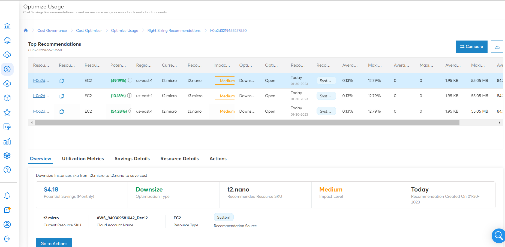
Task: Click the logout arrow icon in sidebar
Action: click(7, 239)
